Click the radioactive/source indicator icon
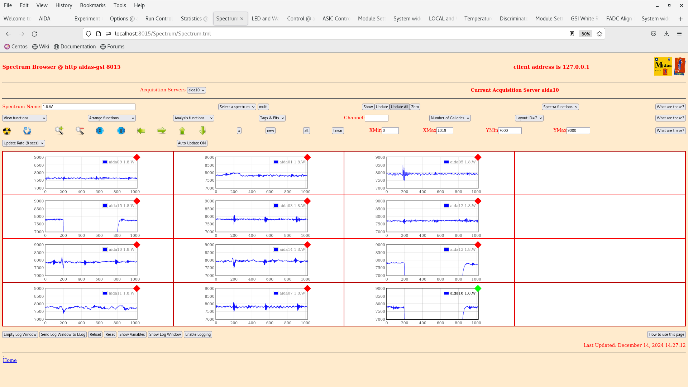This screenshot has width=688, height=387. tap(7, 130)
